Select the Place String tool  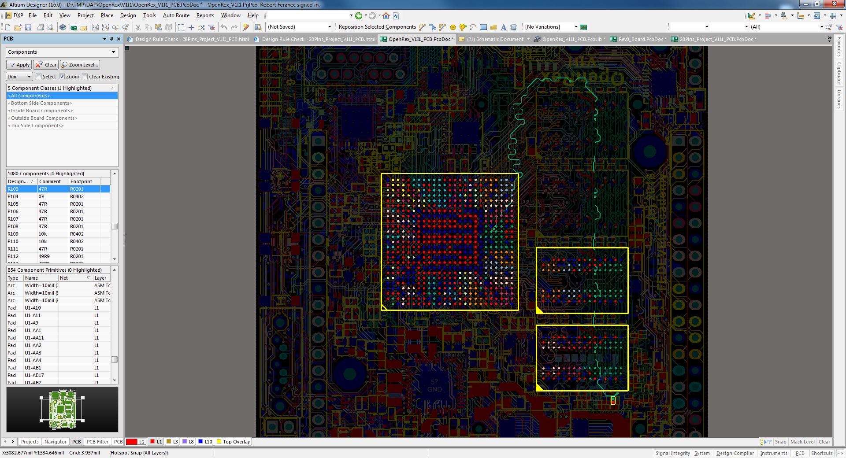504,27
